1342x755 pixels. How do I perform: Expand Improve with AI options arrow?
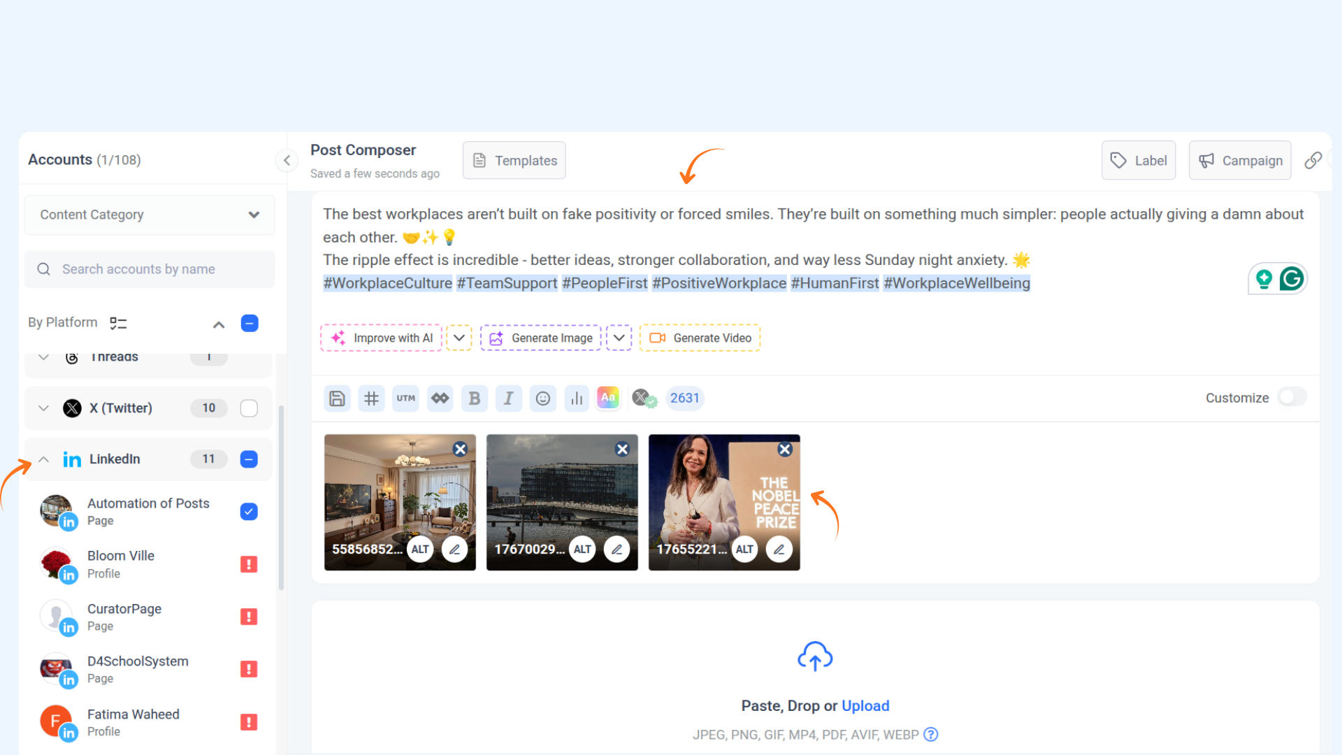(459, 338)
